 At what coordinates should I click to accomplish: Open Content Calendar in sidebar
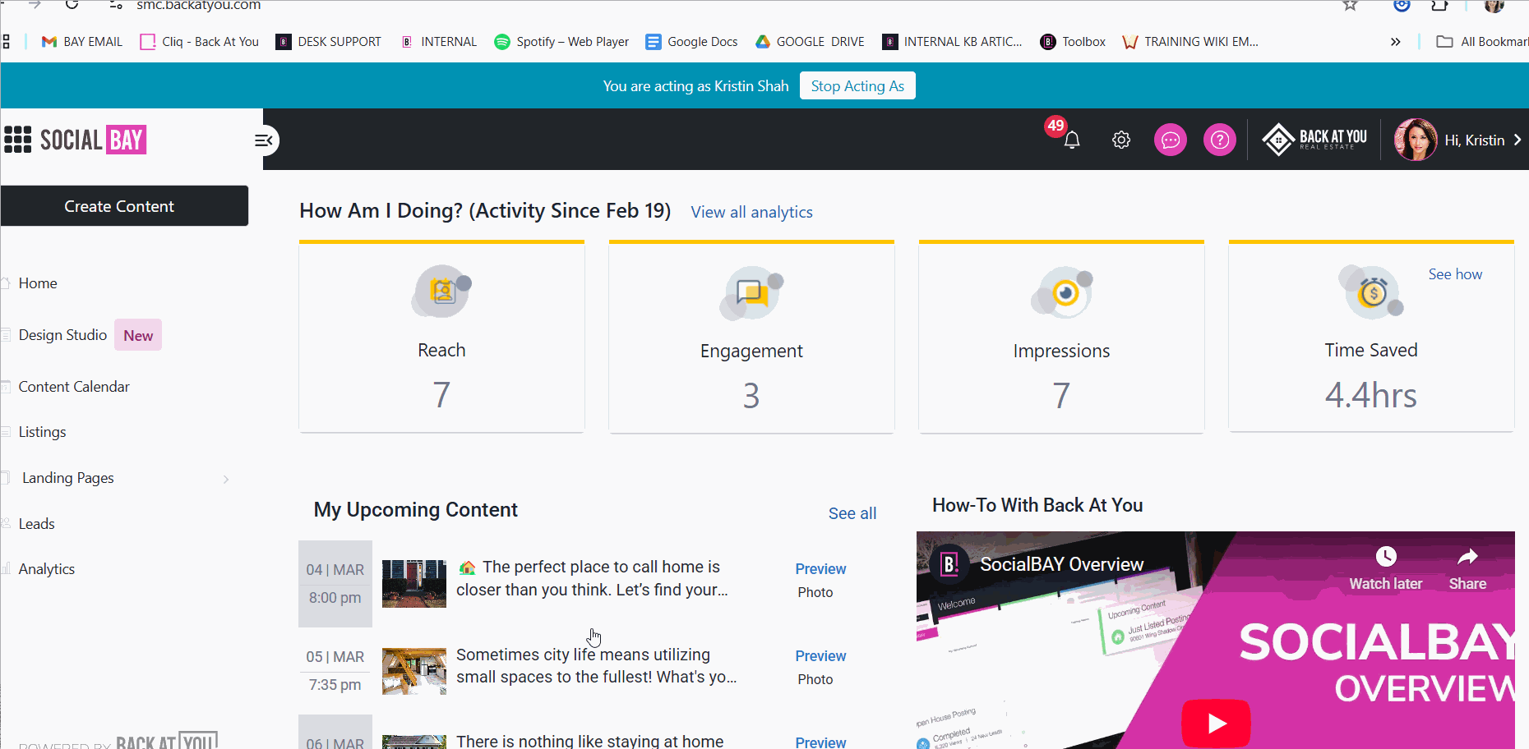click(x=74, y=387)
